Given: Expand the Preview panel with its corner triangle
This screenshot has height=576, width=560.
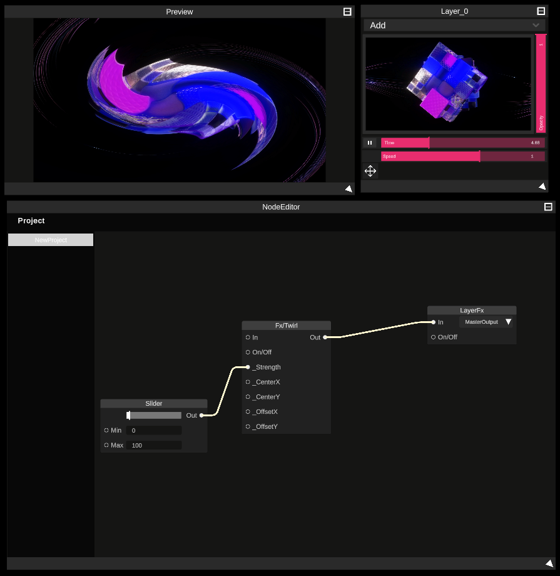Looking at the screenshot, I should point(349,188).
